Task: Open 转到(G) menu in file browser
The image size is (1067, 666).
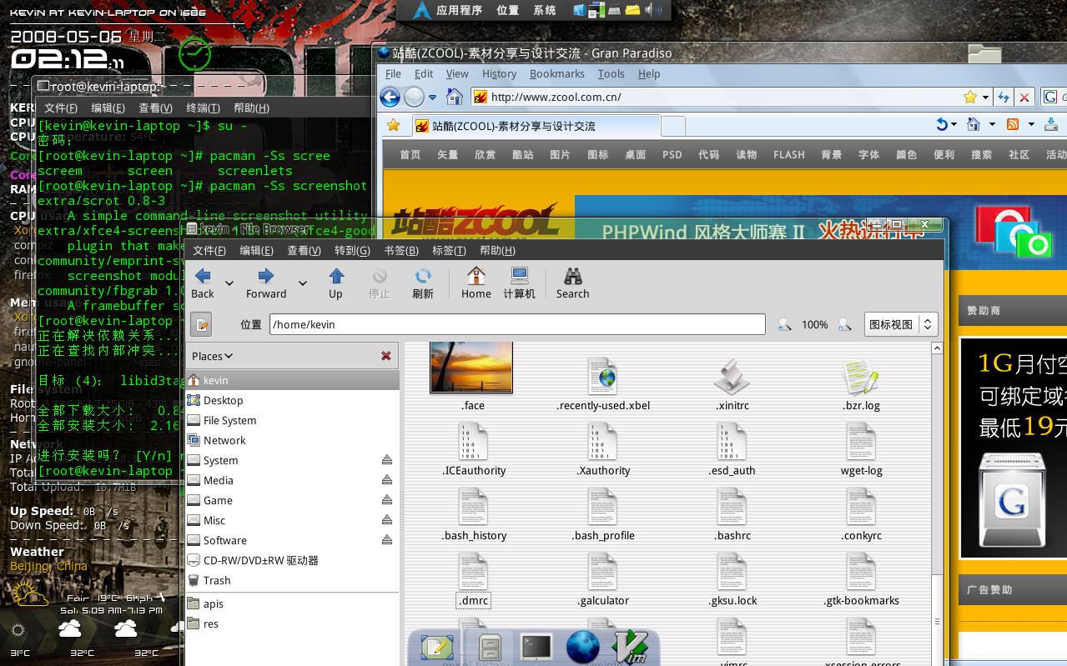Action: pyautogui.click(x=352, y=250)
